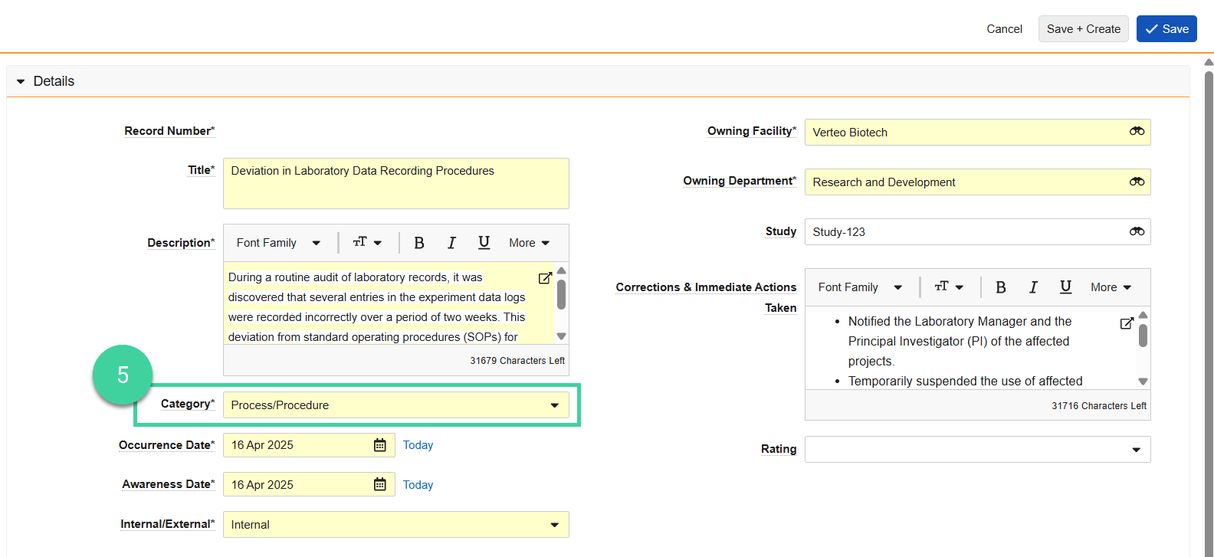Open Font Family dropdown in Corrections editor
The height and width of the screenshot is (557, 1214).
point(860,287)
